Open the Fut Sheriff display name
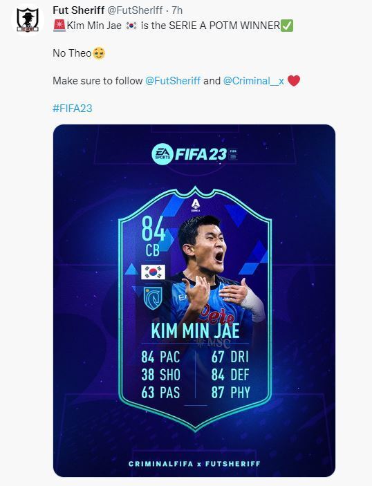Screen dimensions: 372x486 coord(78,10)
